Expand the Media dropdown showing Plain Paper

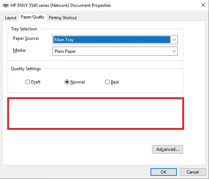point(115,51)
